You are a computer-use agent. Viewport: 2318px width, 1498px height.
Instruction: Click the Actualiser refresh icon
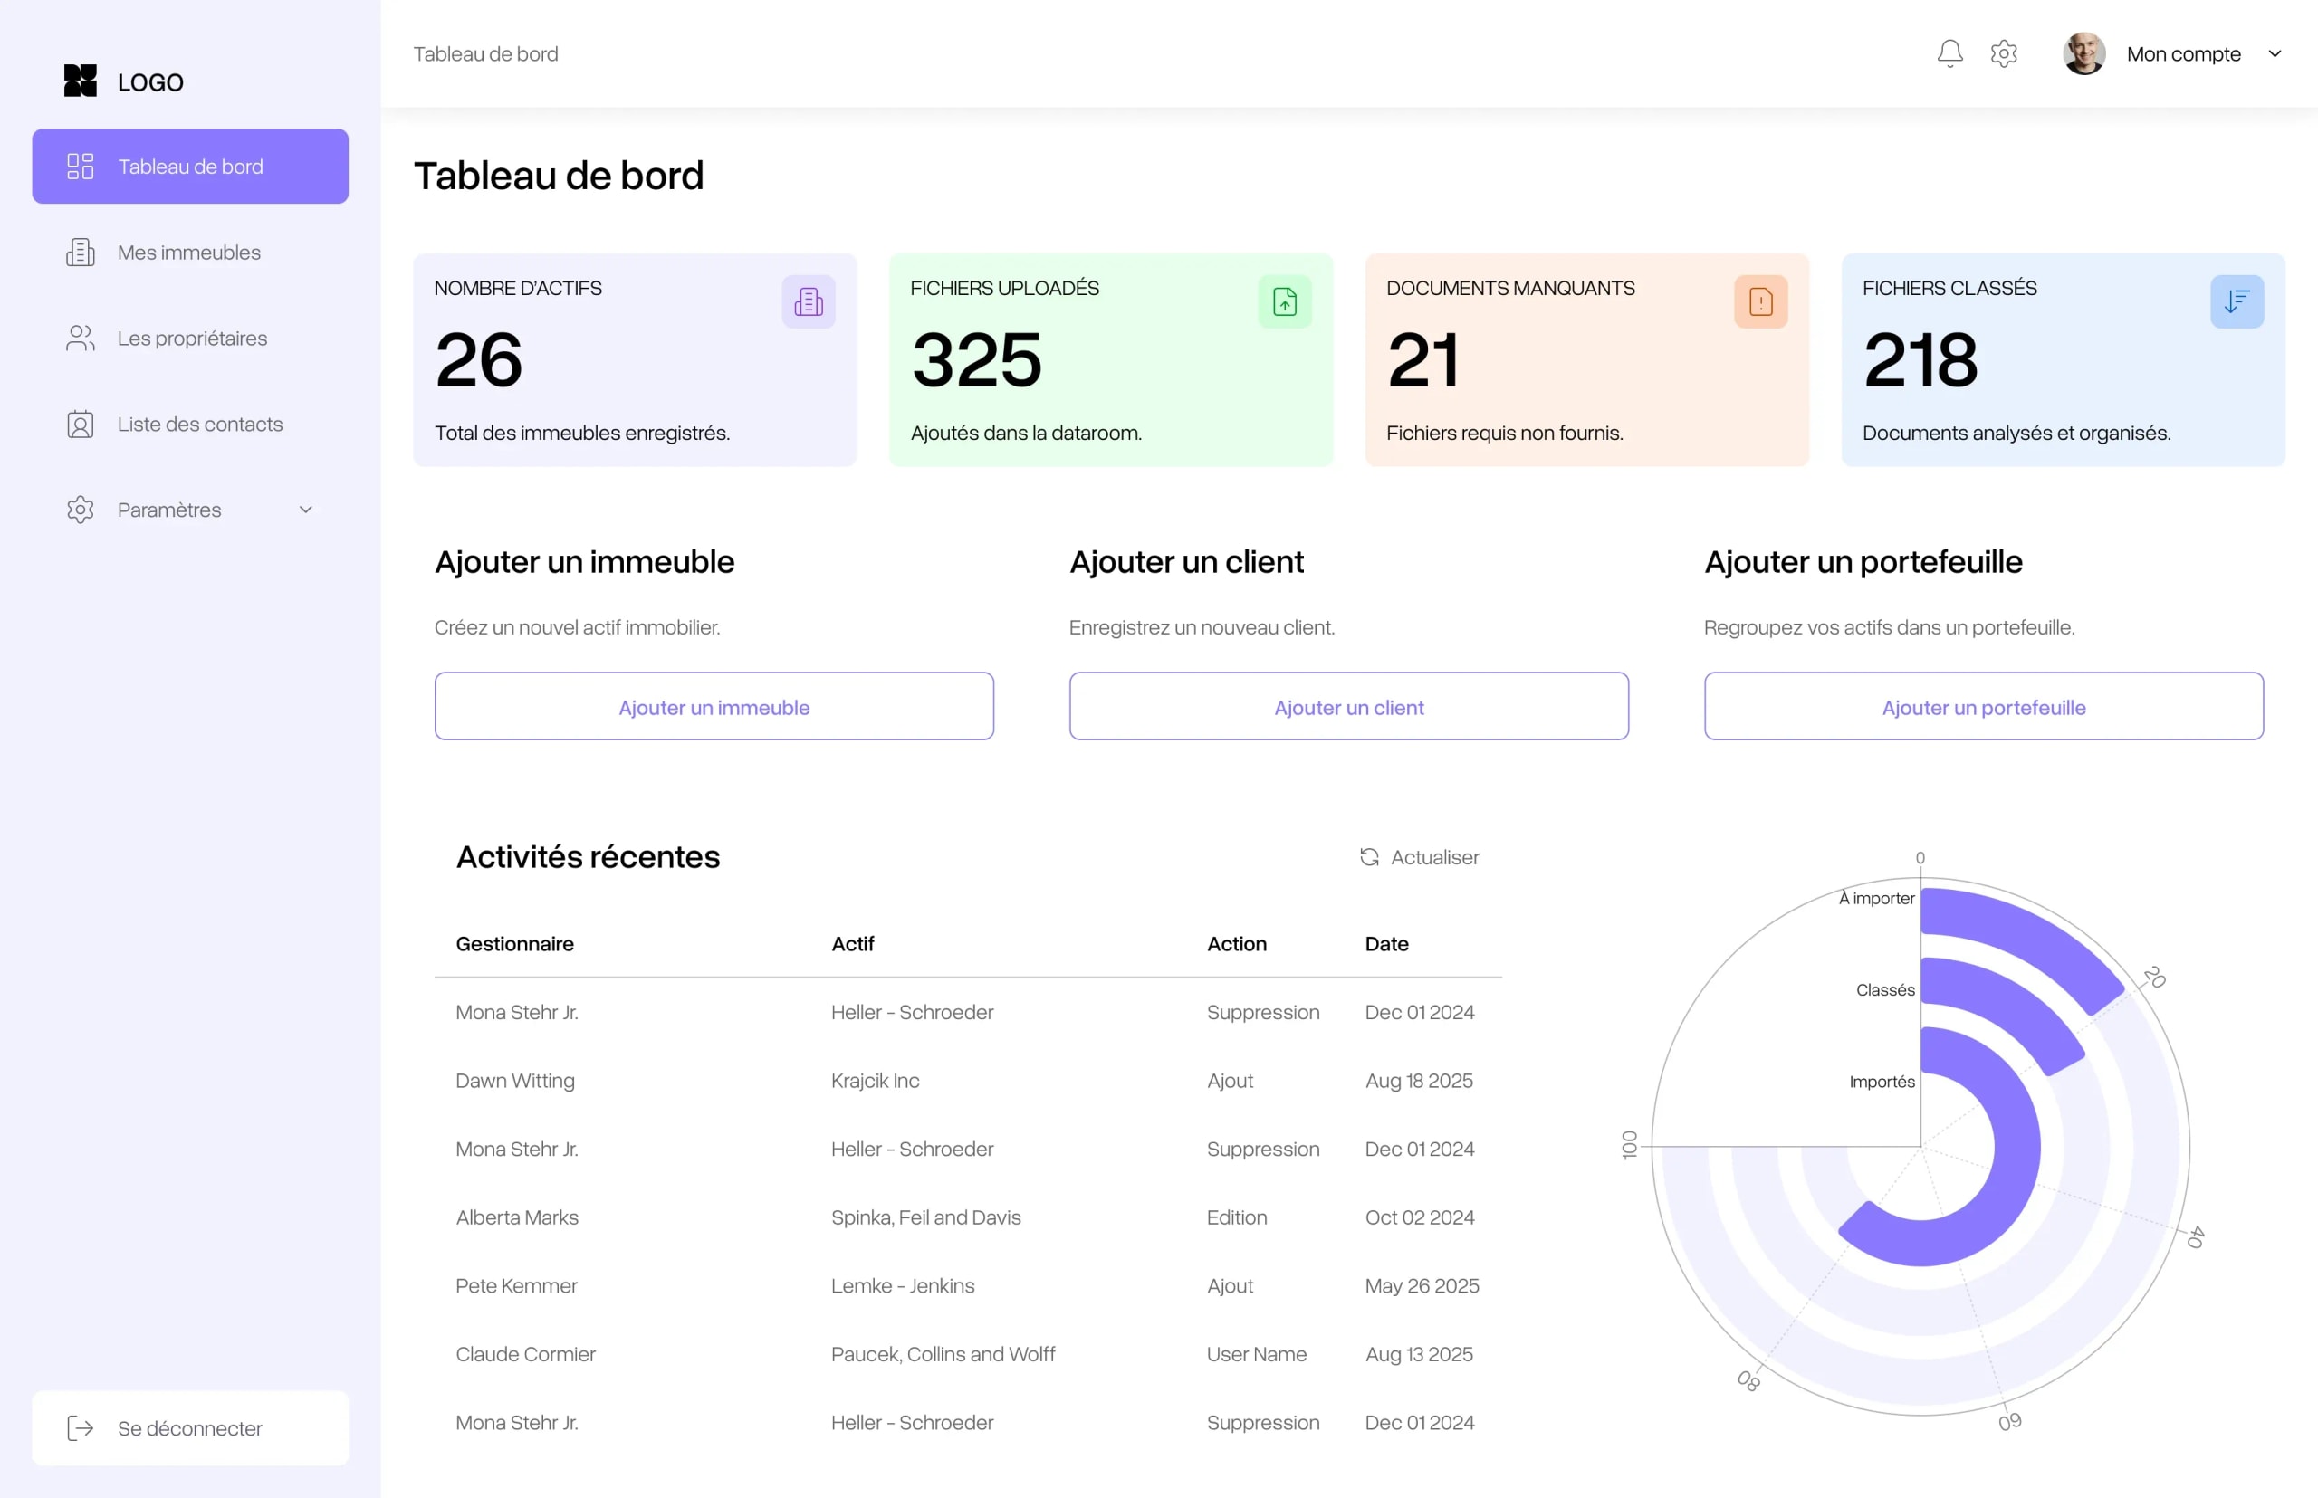point(1369,857)
